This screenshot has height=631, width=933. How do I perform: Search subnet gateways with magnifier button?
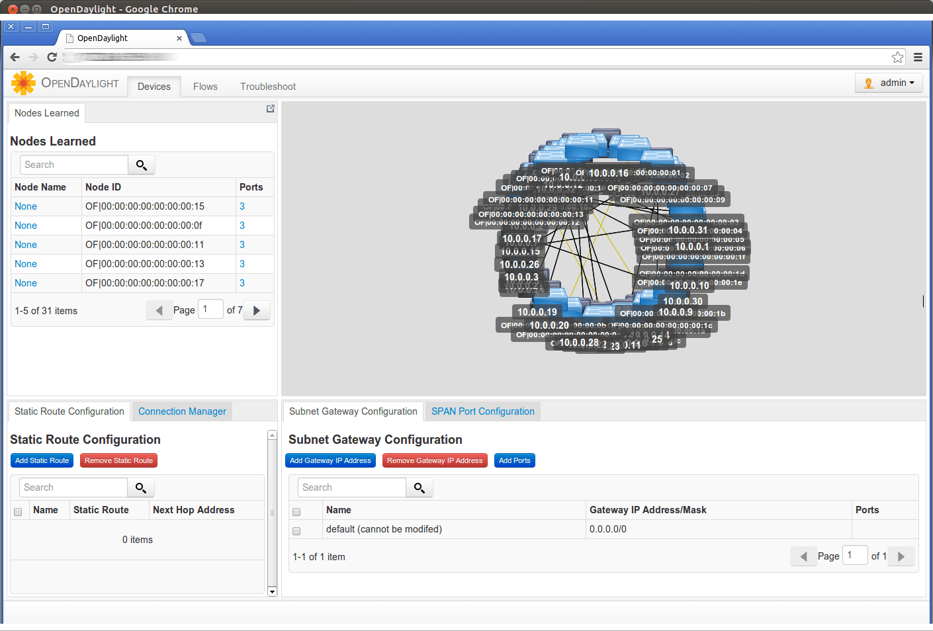point(420,487)
